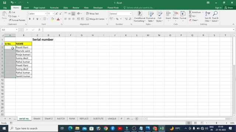Click the Paste clipboard icon
The image size is (236, 132).
[4, 14]
